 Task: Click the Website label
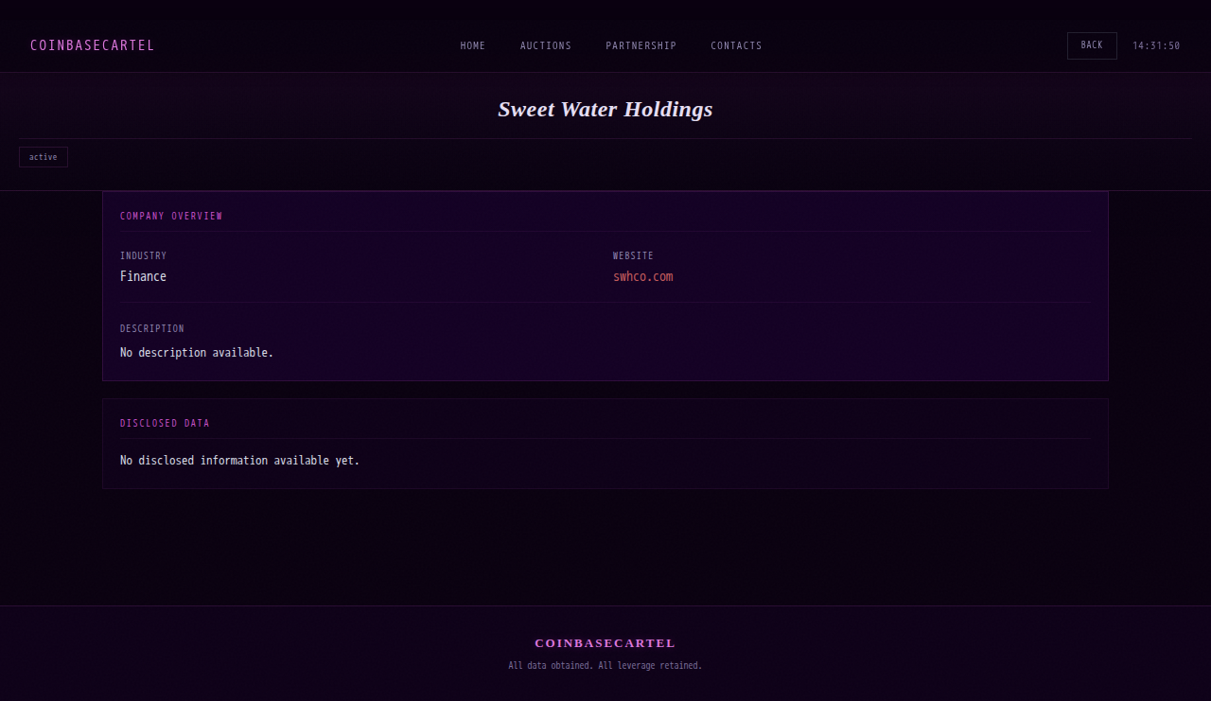pyautogui.click(x=633, y=256)
